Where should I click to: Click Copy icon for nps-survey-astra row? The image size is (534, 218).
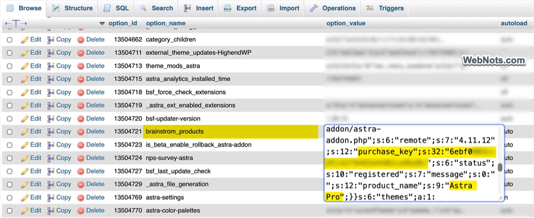pos(51,158)
